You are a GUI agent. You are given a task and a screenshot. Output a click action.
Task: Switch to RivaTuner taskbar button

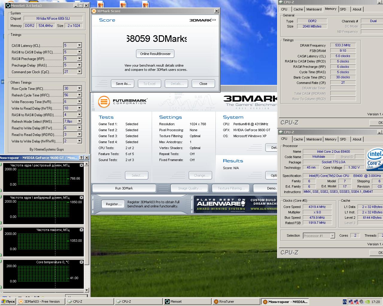(236, 302)
